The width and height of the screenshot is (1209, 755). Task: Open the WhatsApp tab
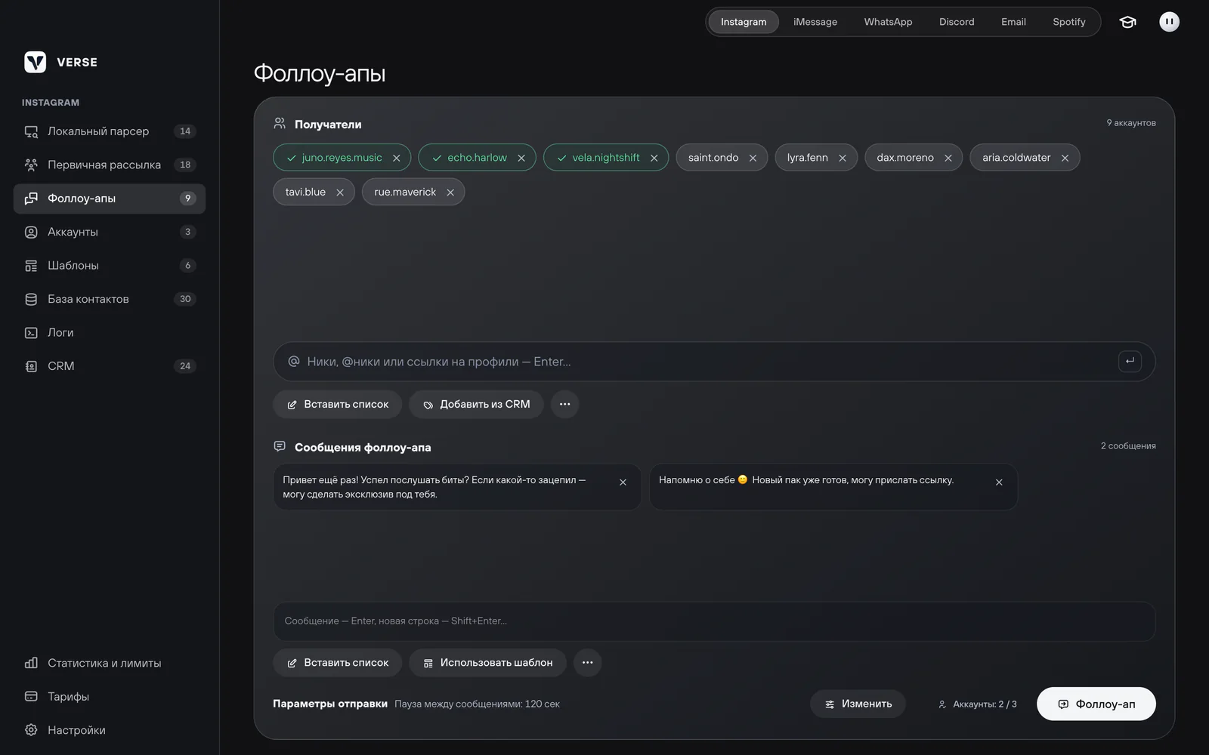(x=888, y=22)
